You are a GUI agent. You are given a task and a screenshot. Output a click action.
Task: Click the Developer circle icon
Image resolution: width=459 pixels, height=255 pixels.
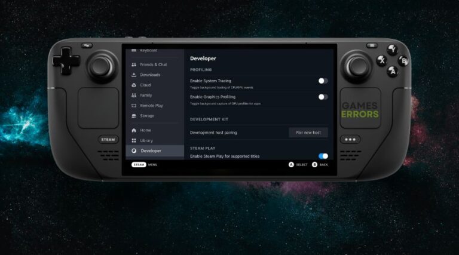(x=134, y=151)
